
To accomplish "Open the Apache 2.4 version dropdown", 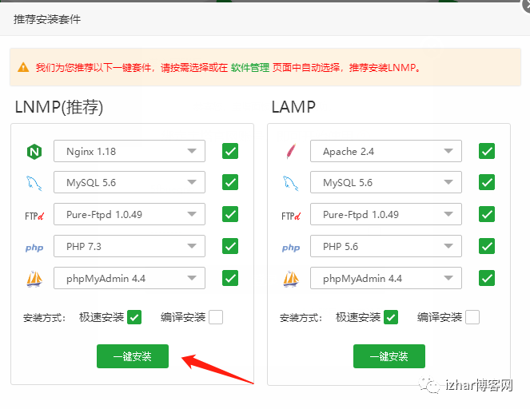I will tap(386, 151).
